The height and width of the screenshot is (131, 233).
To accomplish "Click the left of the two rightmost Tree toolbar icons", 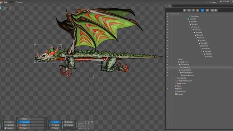I will pyautogui.click(x=212, y=10).
